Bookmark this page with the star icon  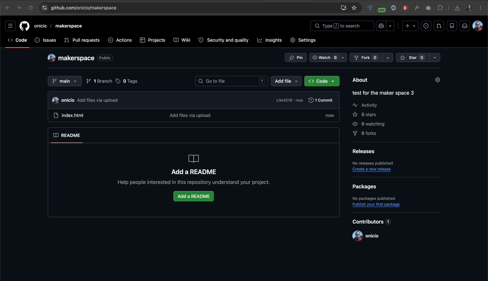(354, 8)
